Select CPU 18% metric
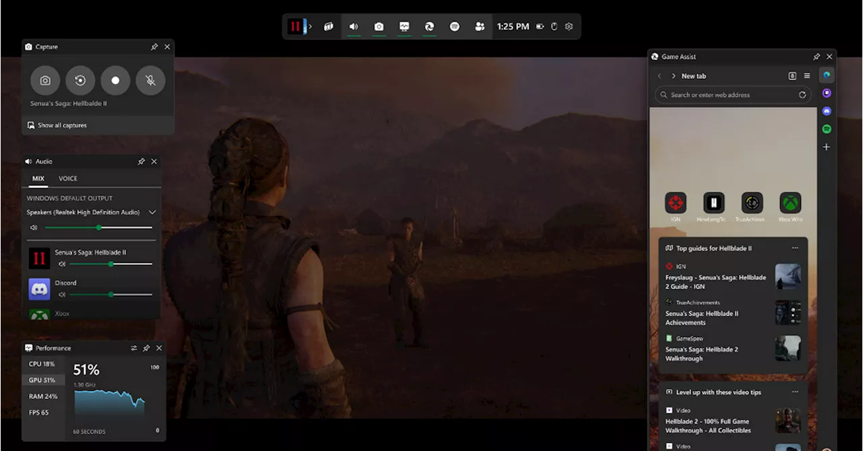 (x=42, y=364)
